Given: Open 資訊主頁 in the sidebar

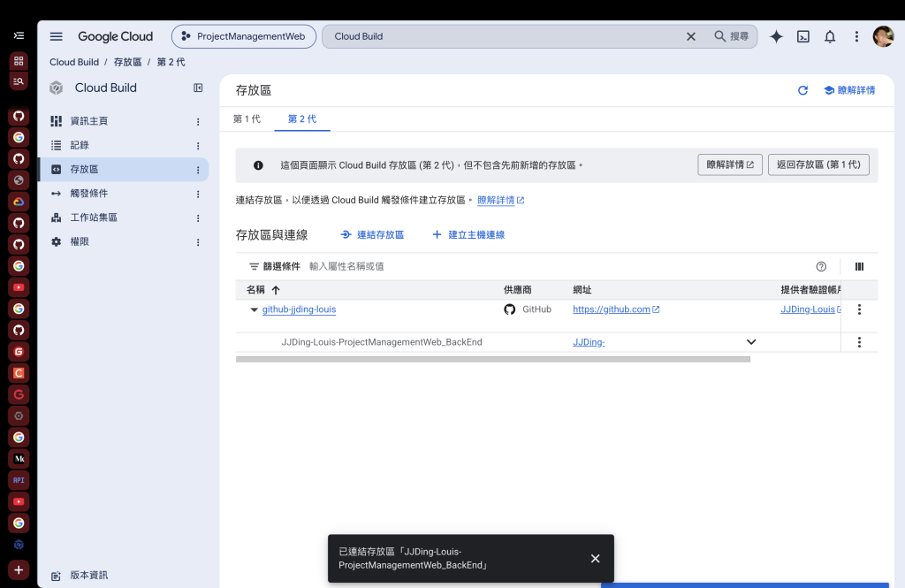Looking at the screenshot, I should pos(89,121).
